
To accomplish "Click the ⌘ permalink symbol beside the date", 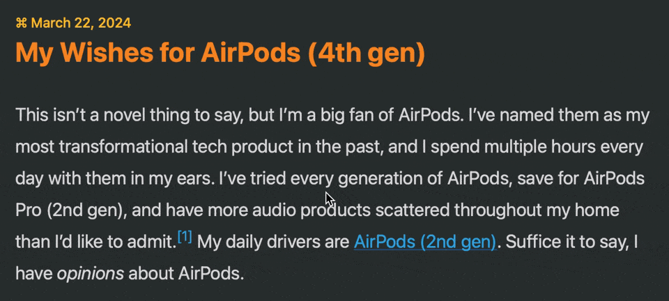I will point(22,23).
